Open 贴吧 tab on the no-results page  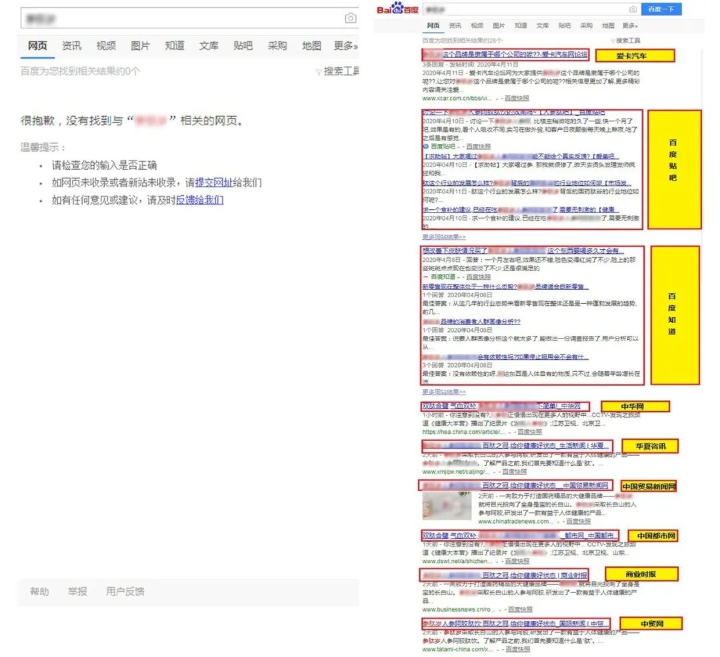point(243,46)
